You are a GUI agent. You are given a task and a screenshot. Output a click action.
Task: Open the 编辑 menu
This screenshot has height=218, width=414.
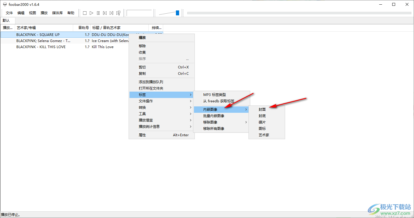21,13
